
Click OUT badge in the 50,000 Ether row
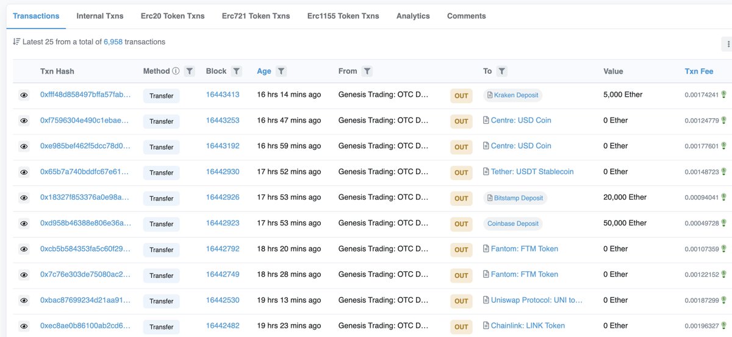[x=461, y=224]
